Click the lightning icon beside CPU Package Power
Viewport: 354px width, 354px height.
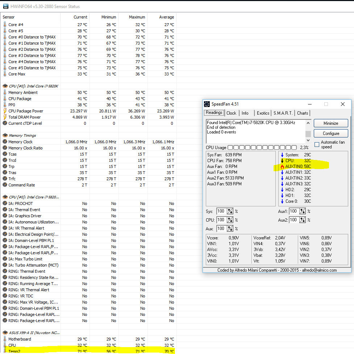5,111
